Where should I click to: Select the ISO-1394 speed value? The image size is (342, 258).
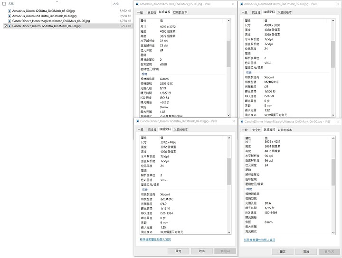166,213
